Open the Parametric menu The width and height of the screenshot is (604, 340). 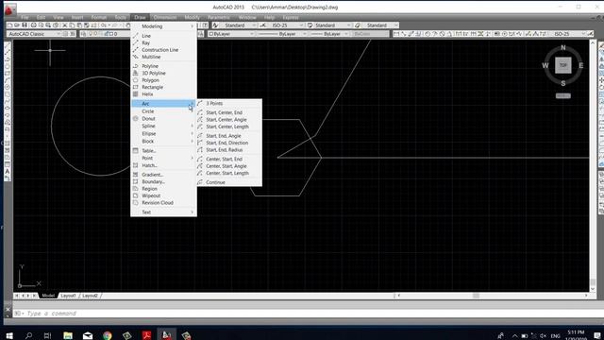218,17
